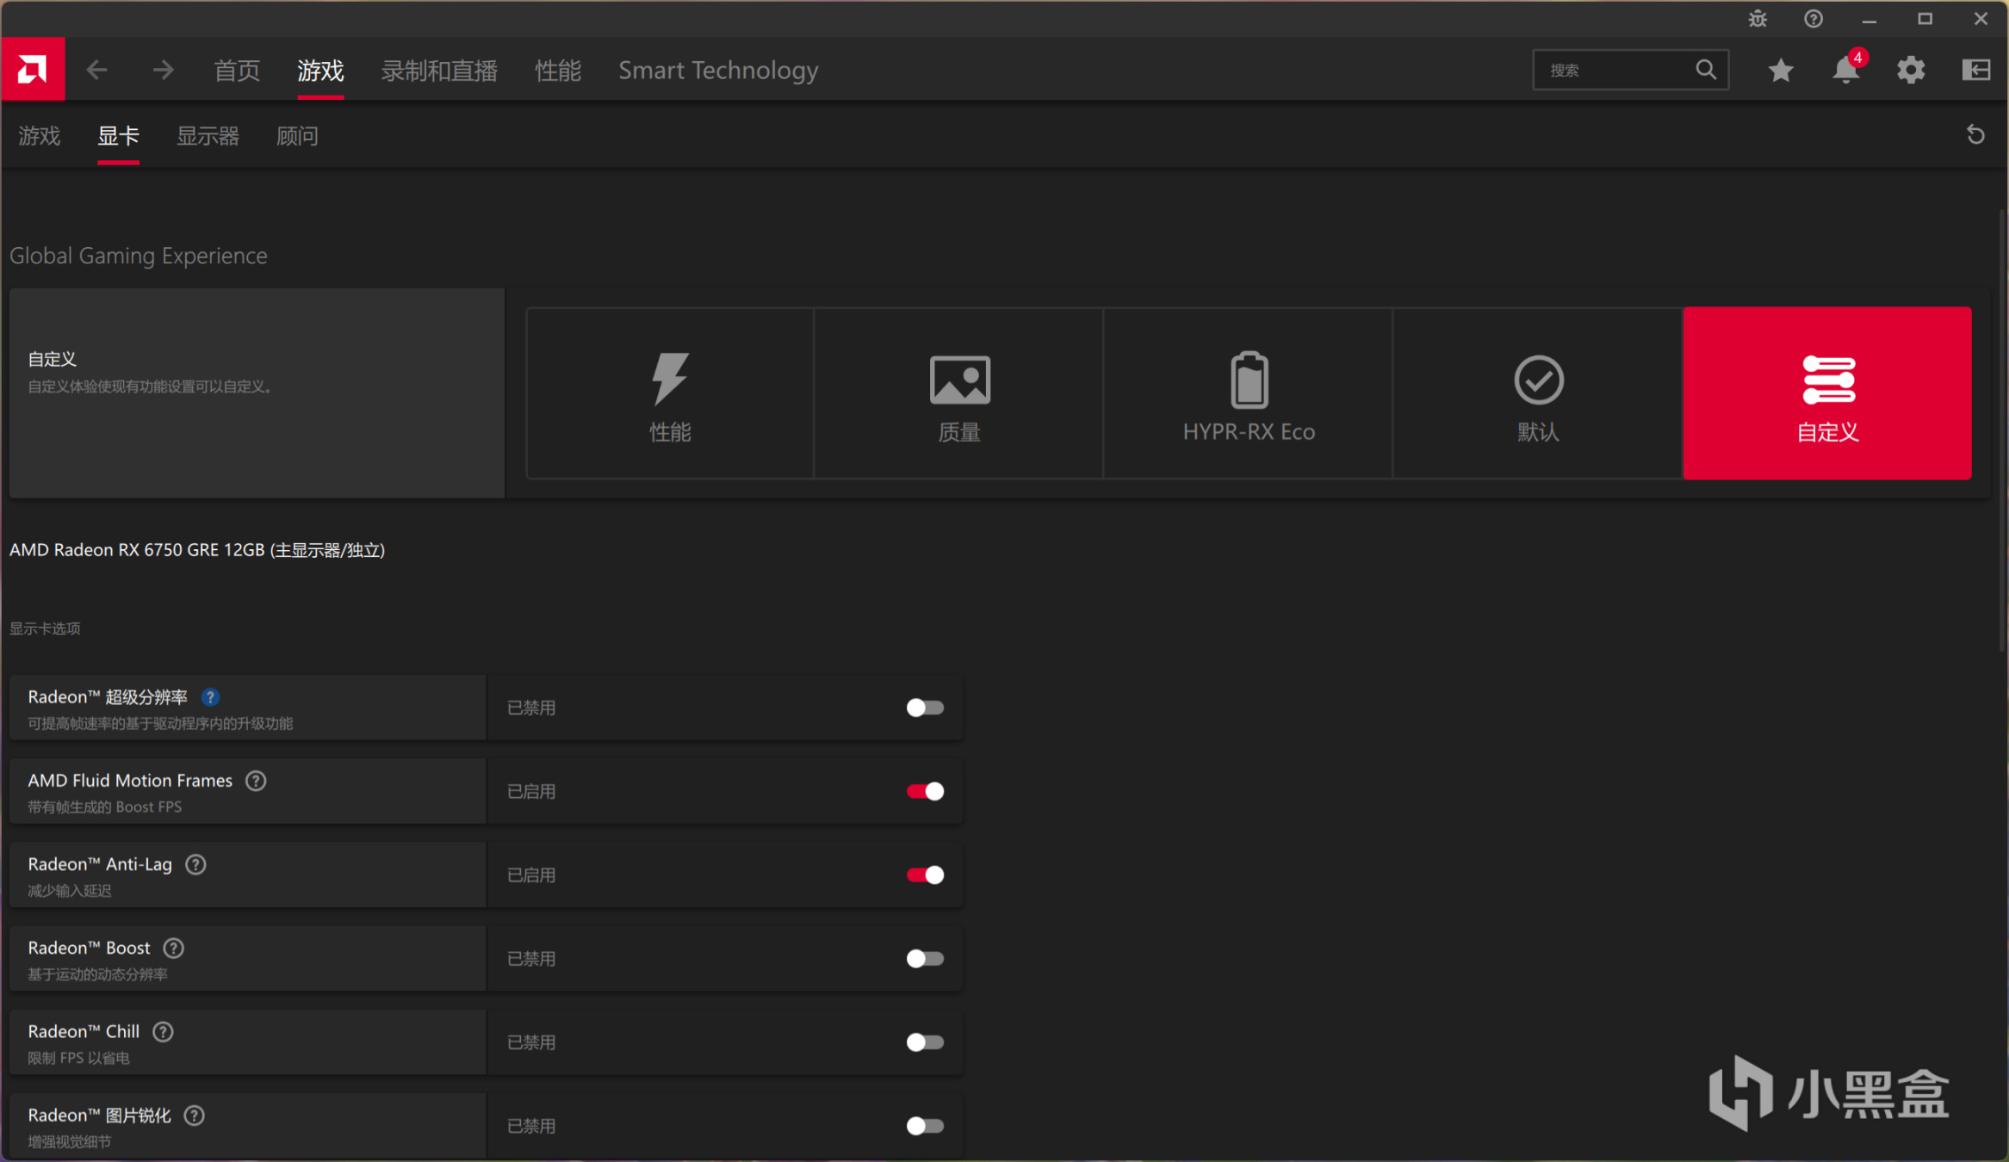Go back with the left arrow

pyautogui.click(x=97, y=70)
